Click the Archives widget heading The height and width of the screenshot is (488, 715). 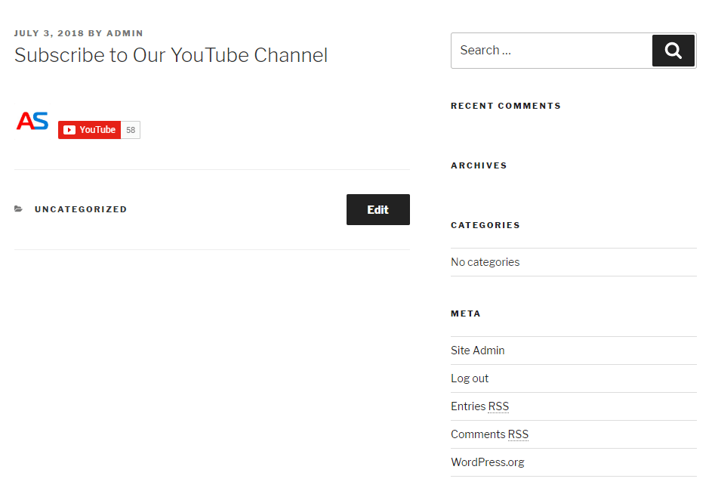479,165
